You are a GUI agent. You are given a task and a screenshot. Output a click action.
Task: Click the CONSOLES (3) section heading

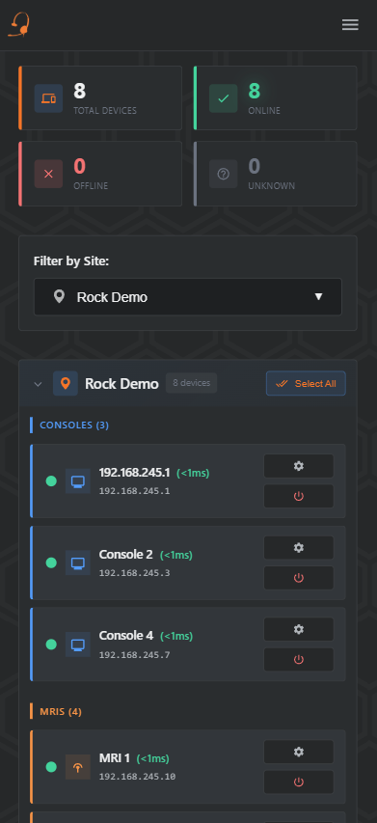click(74, 425)
